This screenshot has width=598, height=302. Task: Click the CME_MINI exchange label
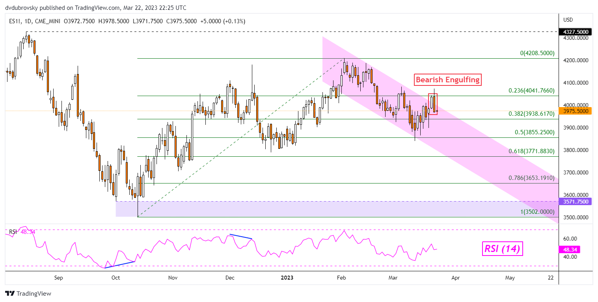pos(48,21)
